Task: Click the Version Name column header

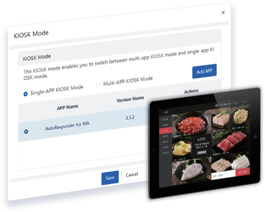Action: coord(130,99)
